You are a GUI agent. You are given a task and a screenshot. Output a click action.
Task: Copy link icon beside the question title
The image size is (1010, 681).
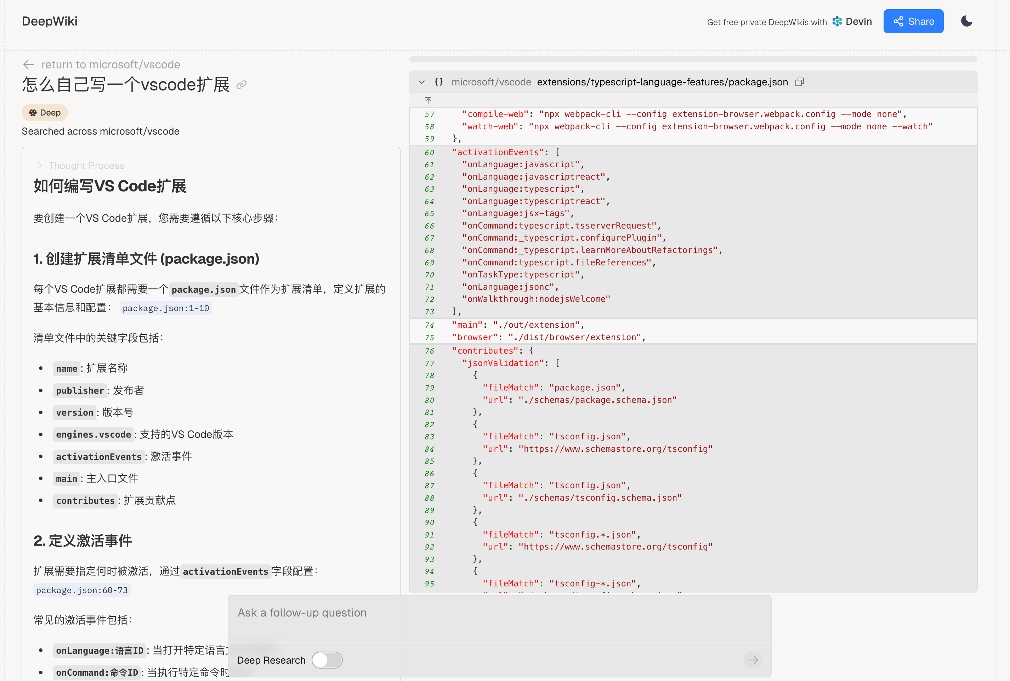tap(241, 85)
